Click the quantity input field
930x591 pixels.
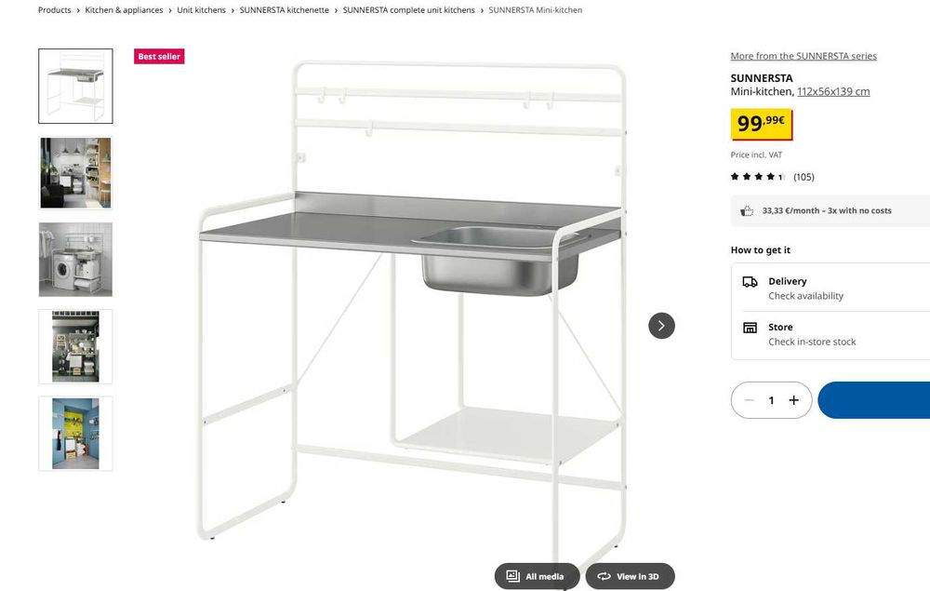pos(771,400)
